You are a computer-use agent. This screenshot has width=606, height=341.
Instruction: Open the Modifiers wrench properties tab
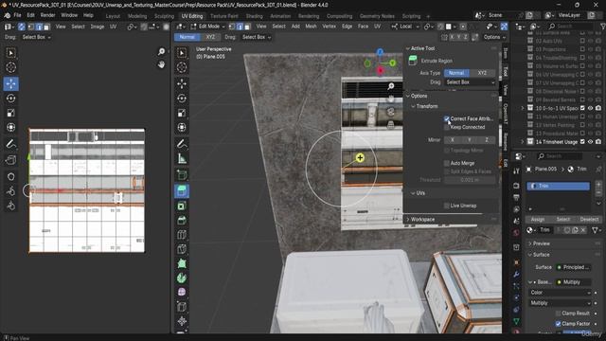[516, 275]
